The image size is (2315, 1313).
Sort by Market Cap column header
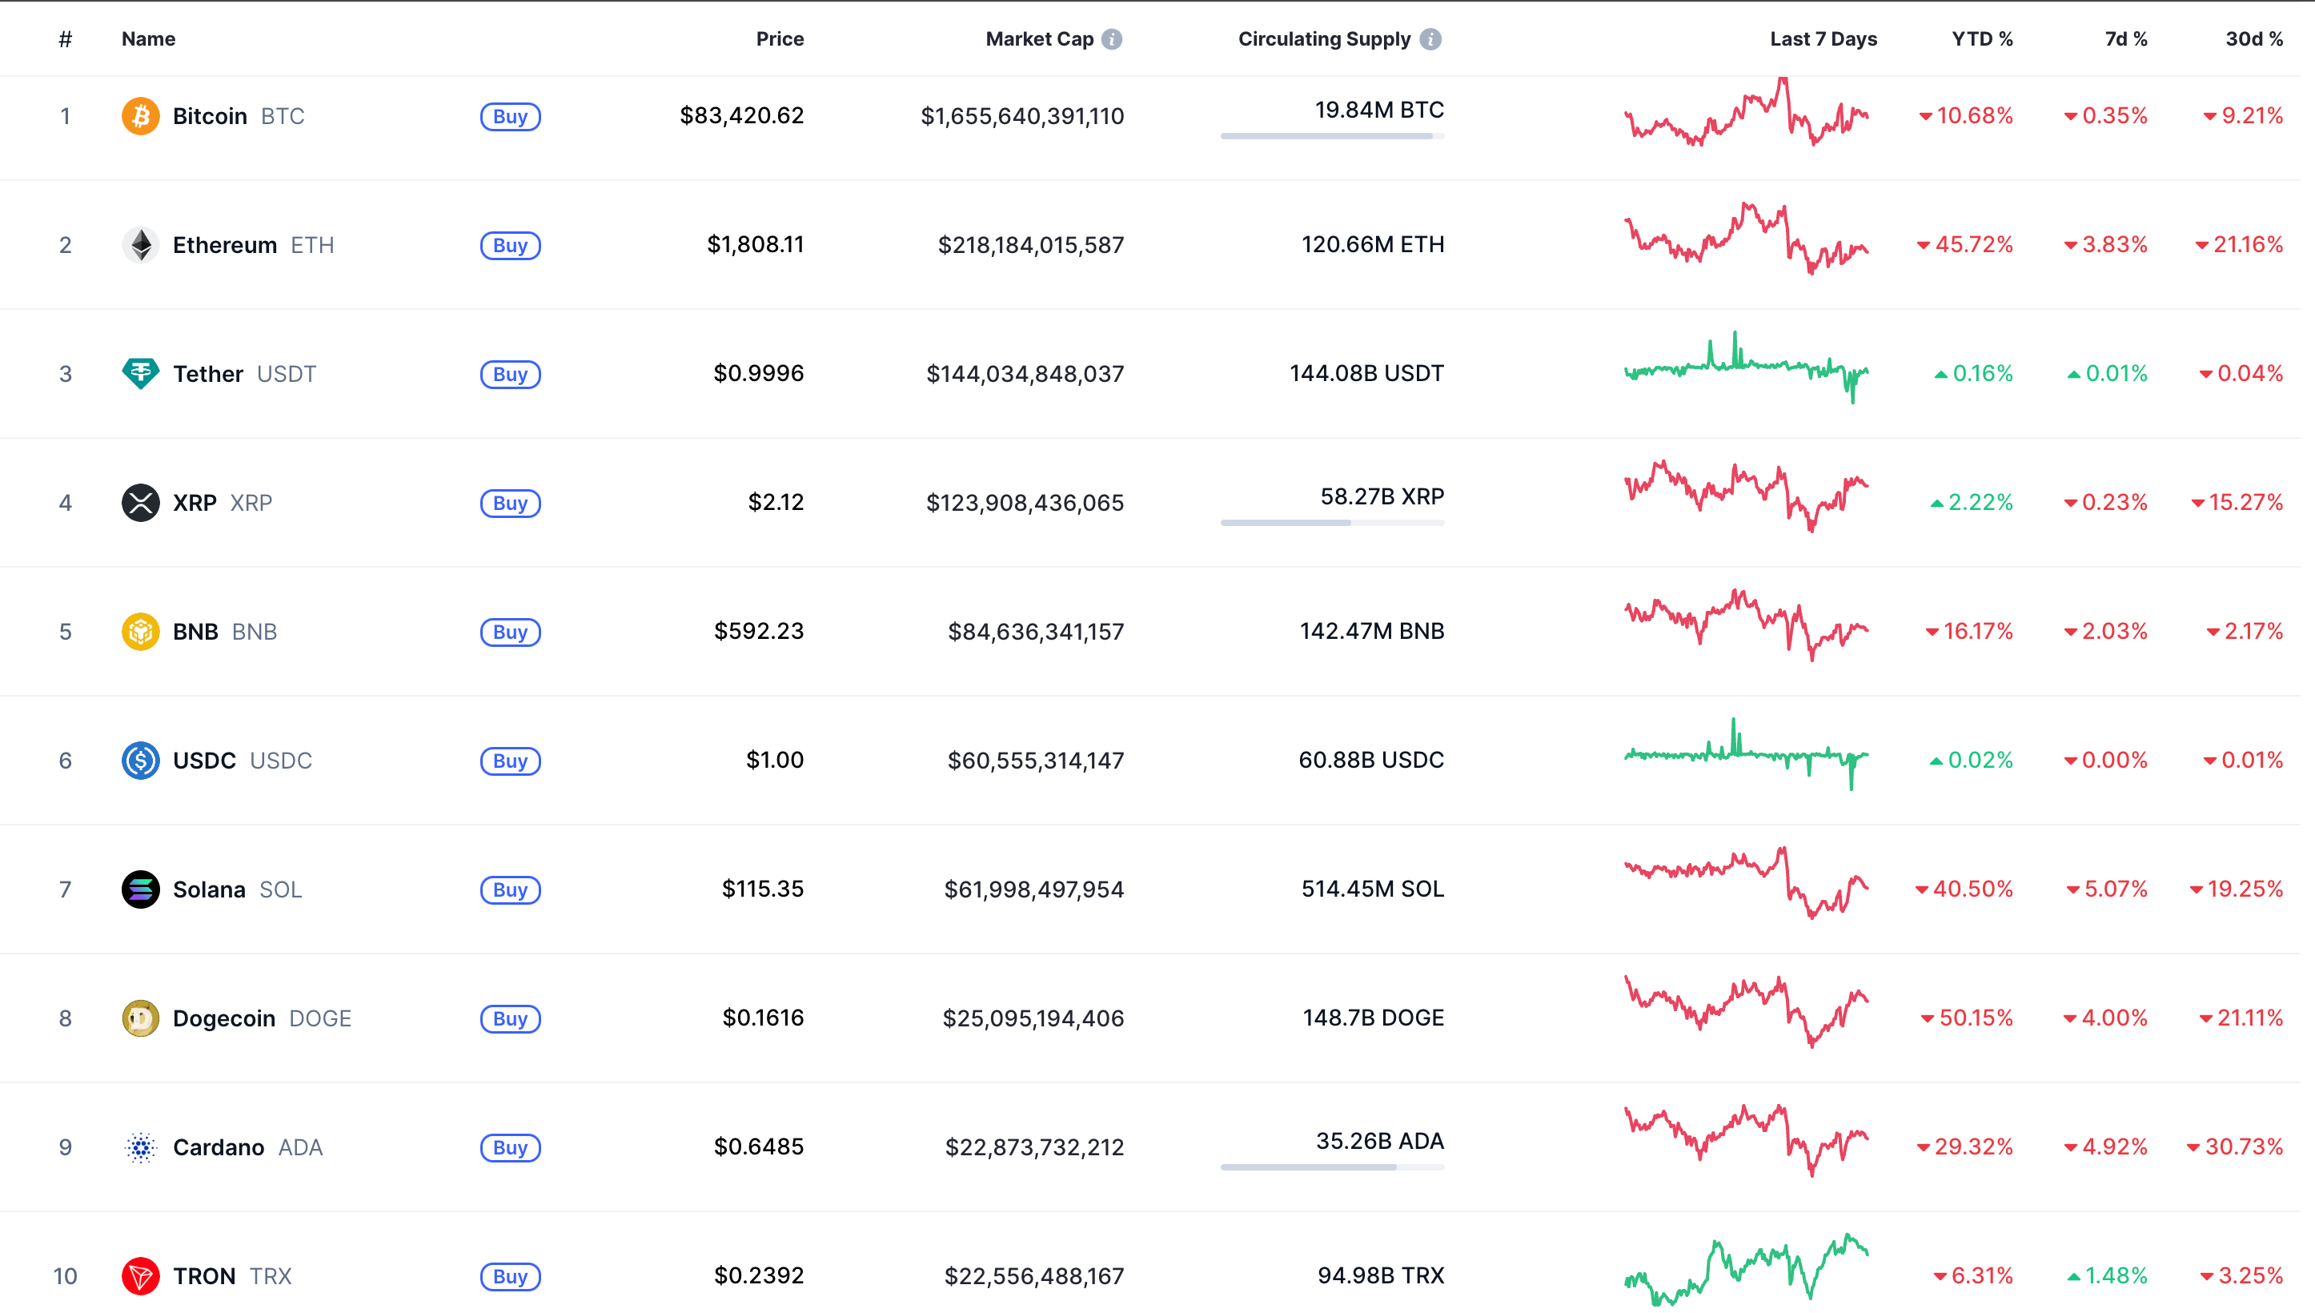(1039, 40)
